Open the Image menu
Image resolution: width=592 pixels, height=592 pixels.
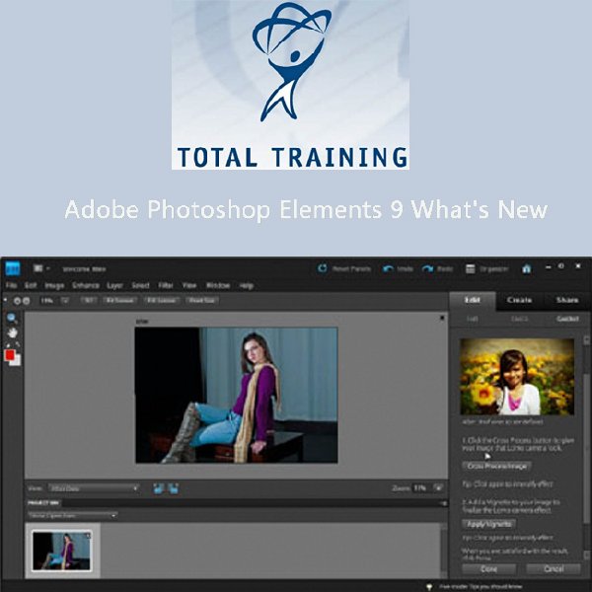tap(54, 285)
